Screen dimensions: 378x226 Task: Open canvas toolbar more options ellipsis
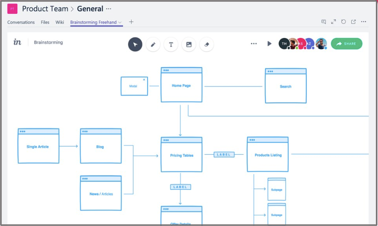pyautogui.click(x=254, y=44)
